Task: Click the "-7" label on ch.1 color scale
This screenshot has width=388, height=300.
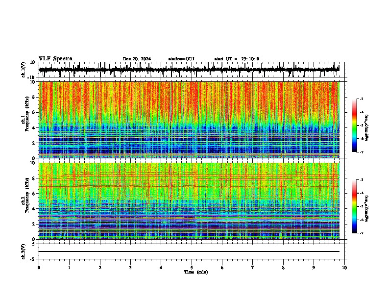Action: pos(361,152)
